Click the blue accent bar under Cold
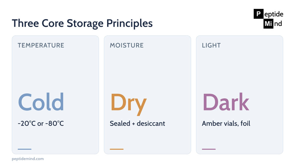 [x=24, y=149]
